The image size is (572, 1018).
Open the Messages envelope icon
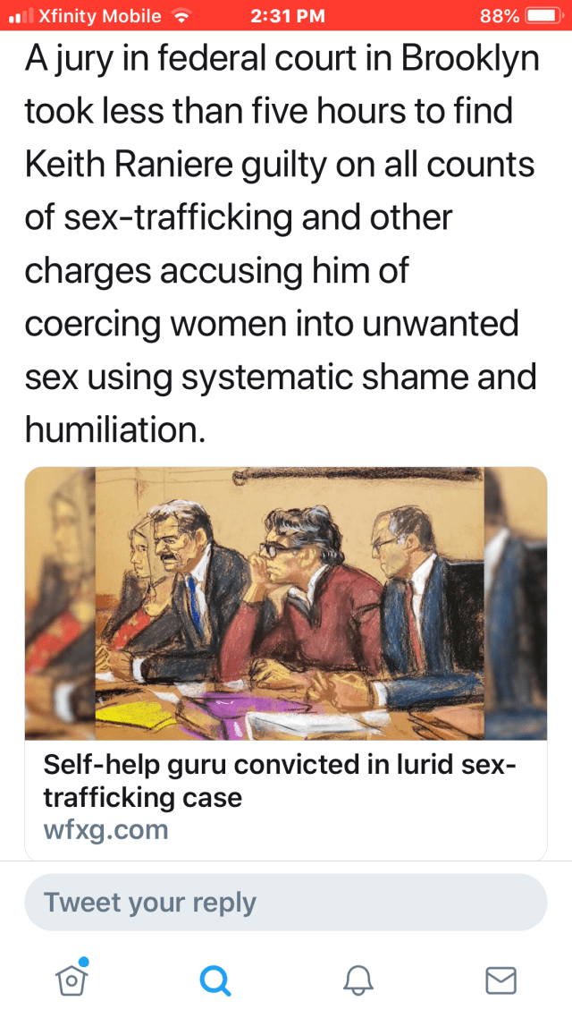500,980
